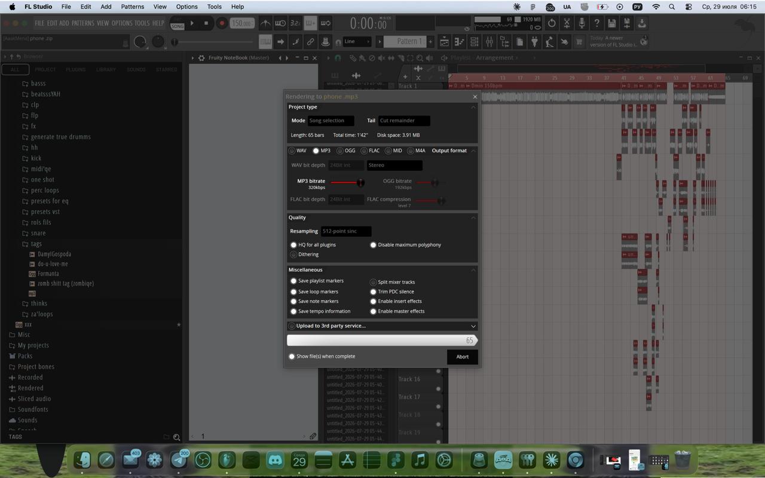The height and width of the screenshot is (478, 765).
Task: Open the Stereo channel dropdown
Action: [394, 166]
